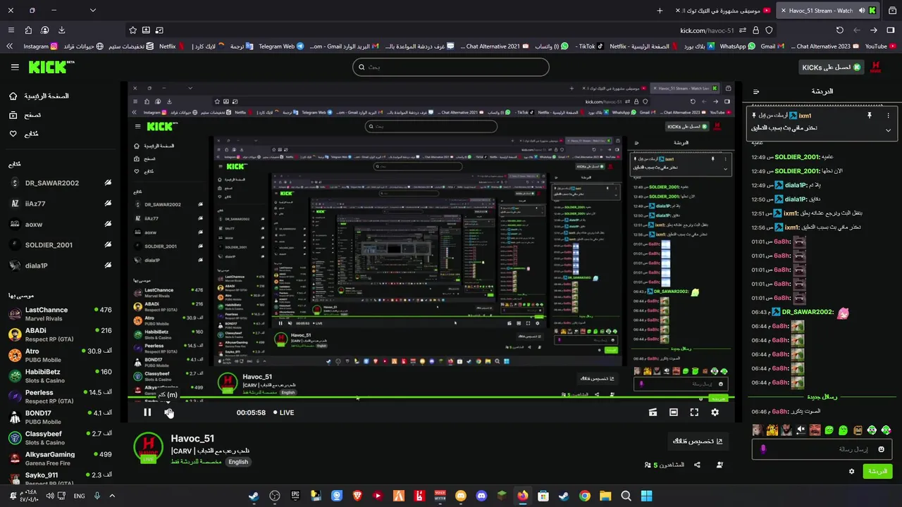Open followed channel iiAz77
902x507 pixels.
click(61, 204)
